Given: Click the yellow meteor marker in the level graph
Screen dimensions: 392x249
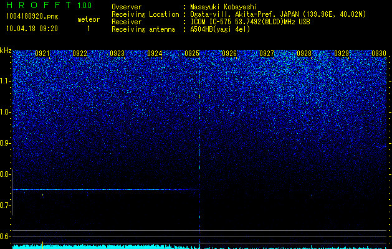Looking at the screenshot, I should [43, 245].
